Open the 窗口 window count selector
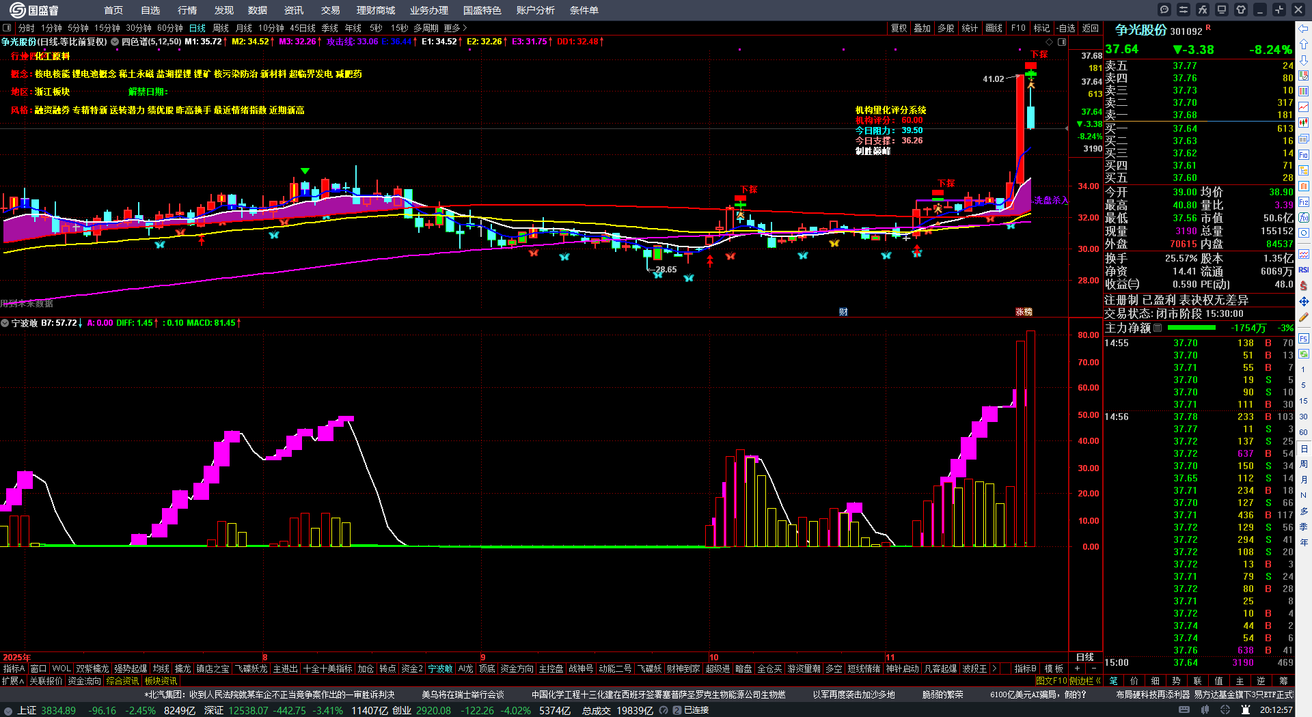The height and width of the screenshot is (717, 1312). coord(38,669)
